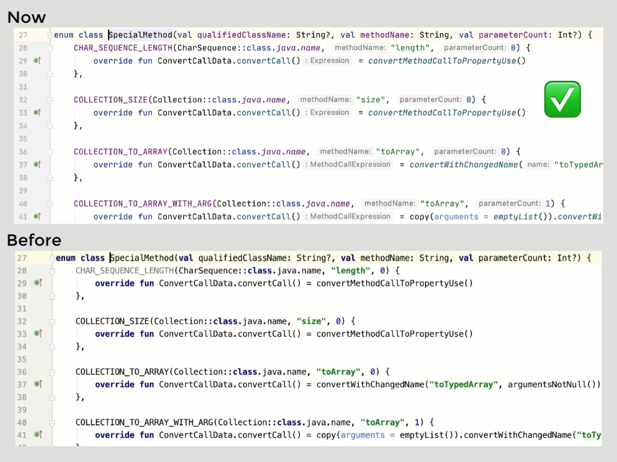This screenshot has height=462, width=617.
Task: Click argumentsNotNull() call in Before panel
Action: [x=552, y=385]
